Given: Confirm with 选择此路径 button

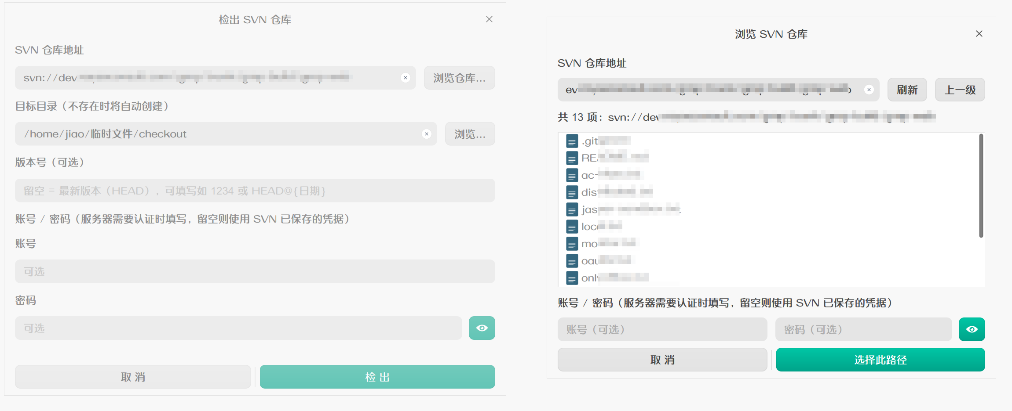Looking at the screenshot, I should (880, 360).
